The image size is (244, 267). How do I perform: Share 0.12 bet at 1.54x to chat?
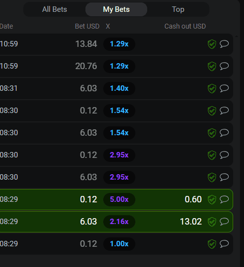coord(224,111)
